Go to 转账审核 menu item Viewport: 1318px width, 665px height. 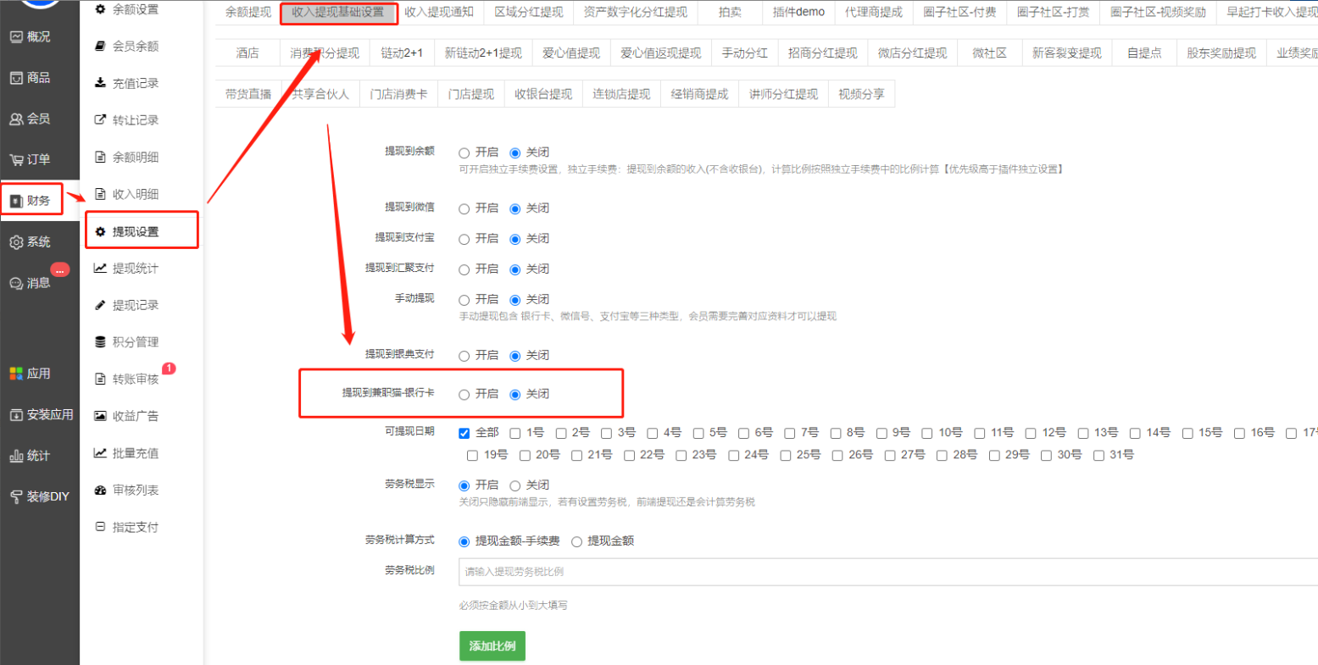[x=136, y=379]
